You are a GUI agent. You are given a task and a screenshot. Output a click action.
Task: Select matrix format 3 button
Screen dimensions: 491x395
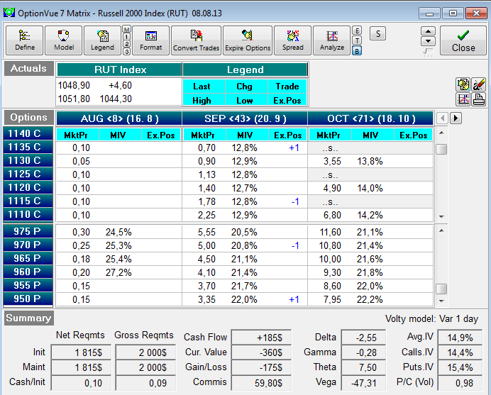click(126, 51)
